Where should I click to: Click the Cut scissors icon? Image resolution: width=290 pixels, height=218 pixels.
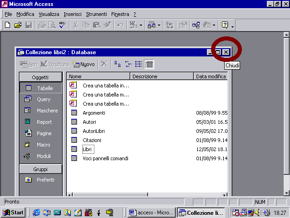75,25
